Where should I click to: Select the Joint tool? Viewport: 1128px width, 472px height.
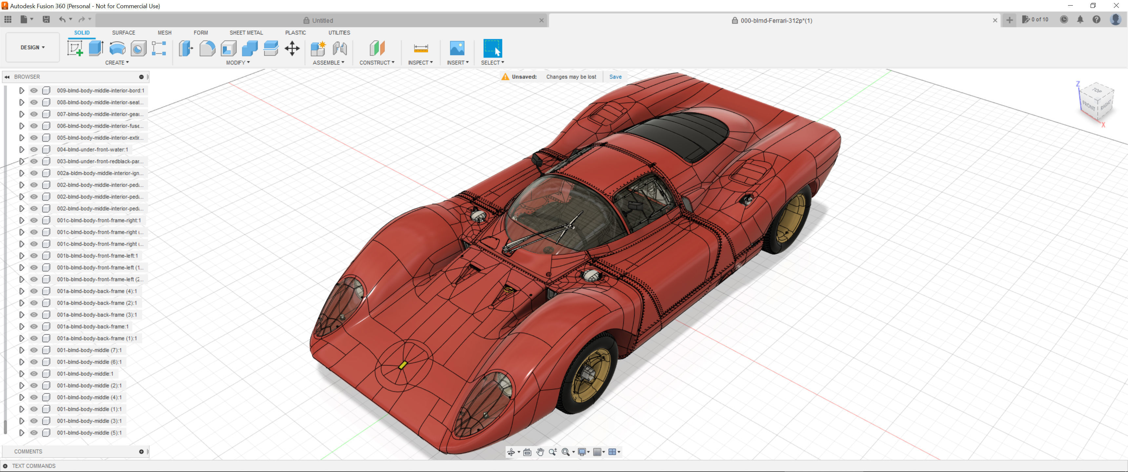(x=340, y=48)
